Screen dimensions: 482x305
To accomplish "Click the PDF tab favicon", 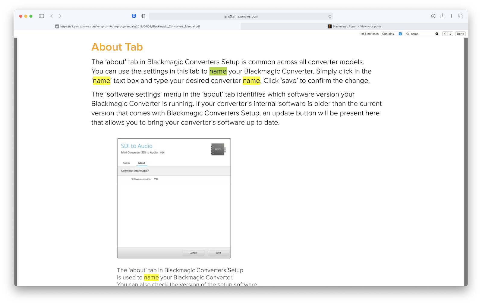I will coord(57,26).
